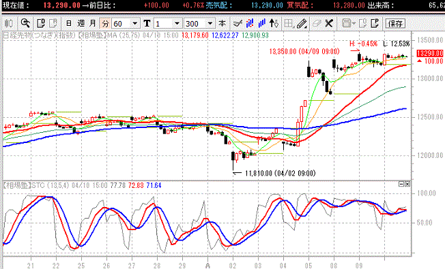Click the 売気配 ask quote label
Screen dimensions: 445x269
[x=219, y=5]
